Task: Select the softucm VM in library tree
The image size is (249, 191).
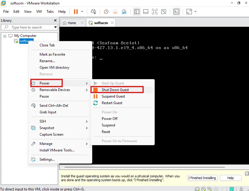Action: 26,41
